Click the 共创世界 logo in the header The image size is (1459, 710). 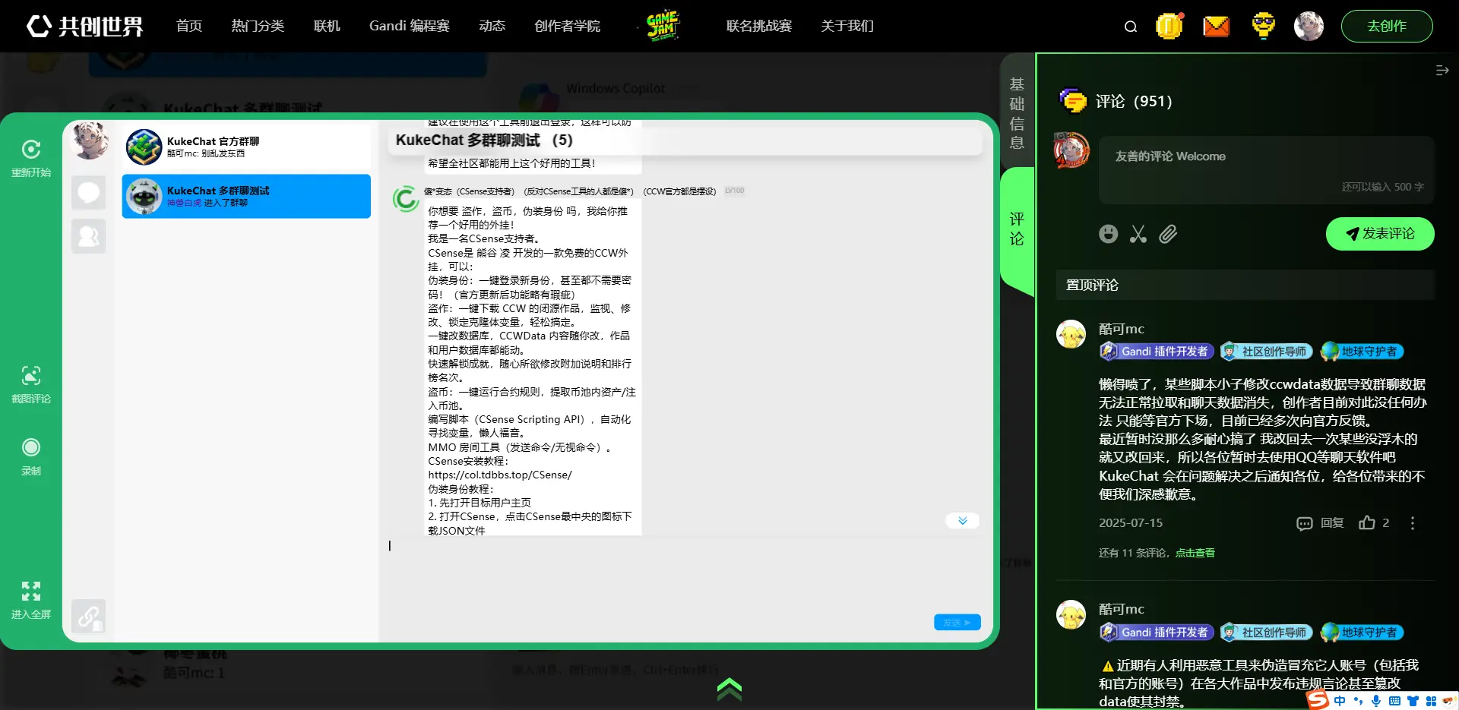tap(84, 26)
